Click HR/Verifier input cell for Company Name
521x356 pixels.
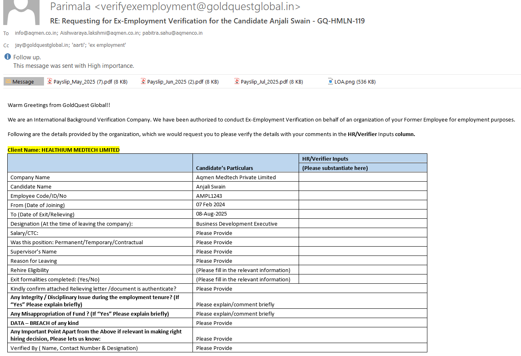click(362, 177)
